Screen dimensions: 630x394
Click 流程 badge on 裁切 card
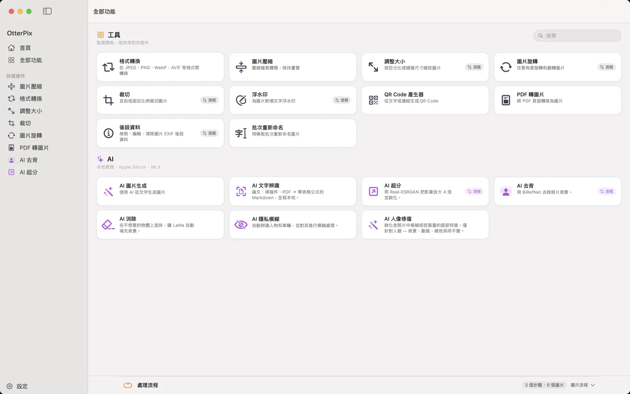coord(209,100)
